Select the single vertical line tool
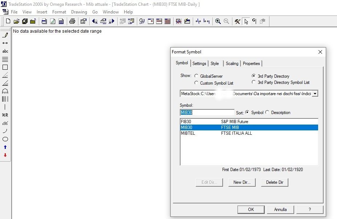The image size is (337, 219). click(x=5, y=107)
